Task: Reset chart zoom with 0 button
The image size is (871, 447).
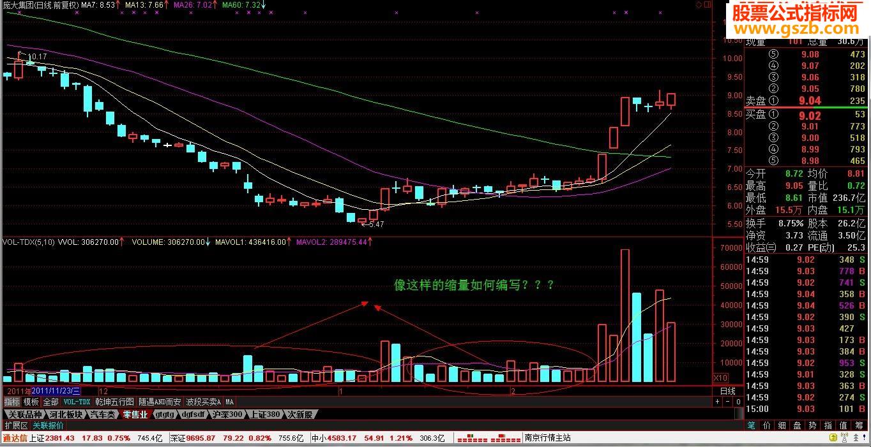Action: coord(738,402)
